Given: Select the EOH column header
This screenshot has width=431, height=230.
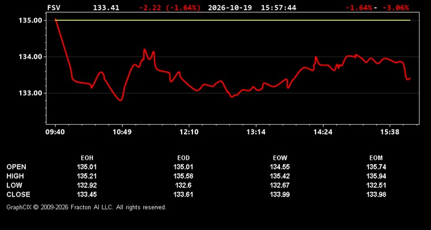Looking at the screenshot, I should (x=87, y=158).
